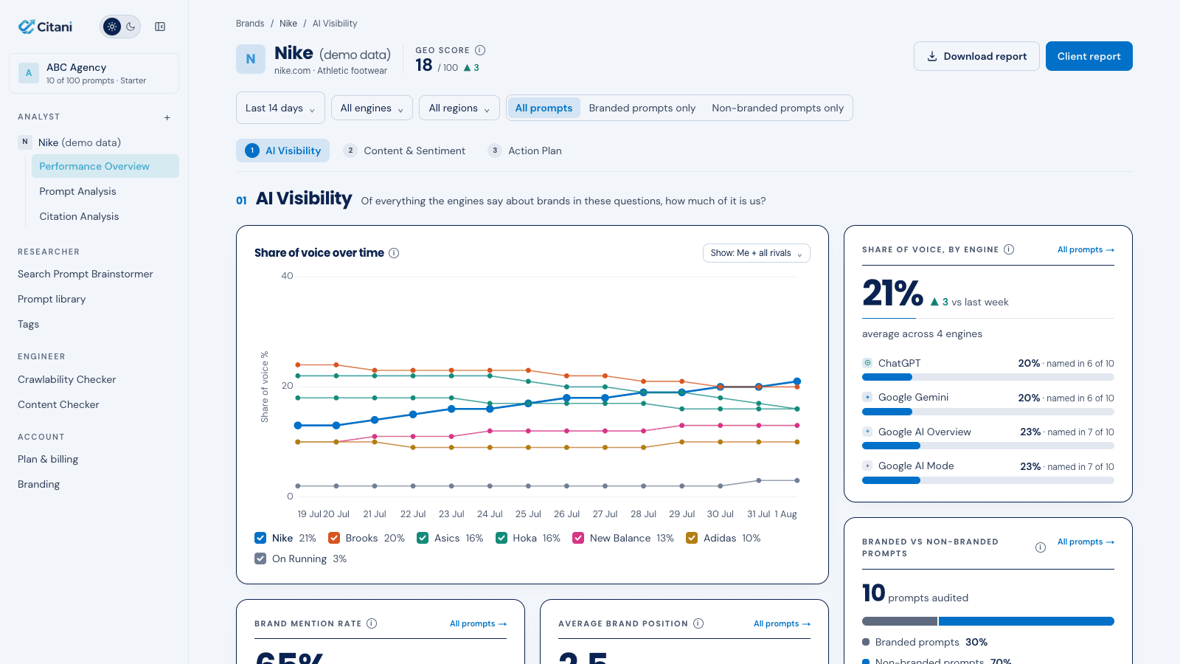This screenshot has width=1180, height=664.
Task: Click Nike breadcrumb link
Action: tap(288, 24)
